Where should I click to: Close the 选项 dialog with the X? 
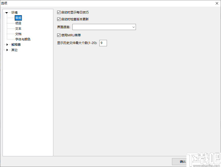217,3
